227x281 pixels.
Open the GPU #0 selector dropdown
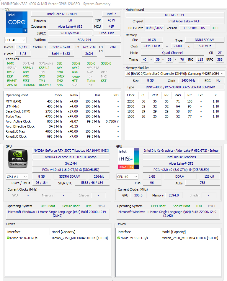pos(127,177)
